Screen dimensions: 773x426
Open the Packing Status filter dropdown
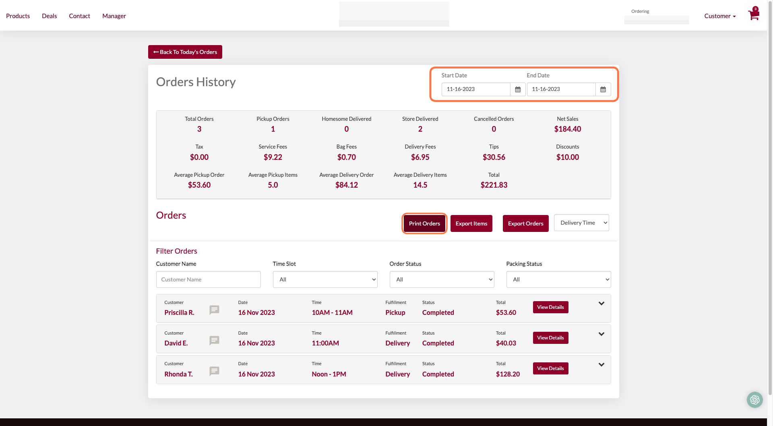558,279
